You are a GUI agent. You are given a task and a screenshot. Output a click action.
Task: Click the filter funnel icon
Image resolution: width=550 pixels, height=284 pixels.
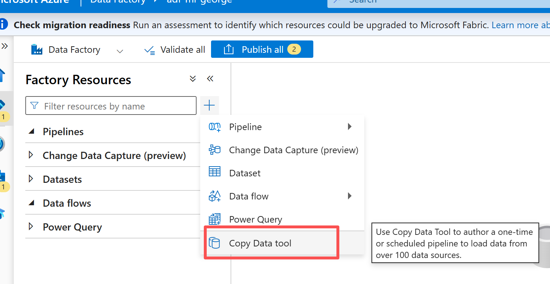click(x=34, y=106)
